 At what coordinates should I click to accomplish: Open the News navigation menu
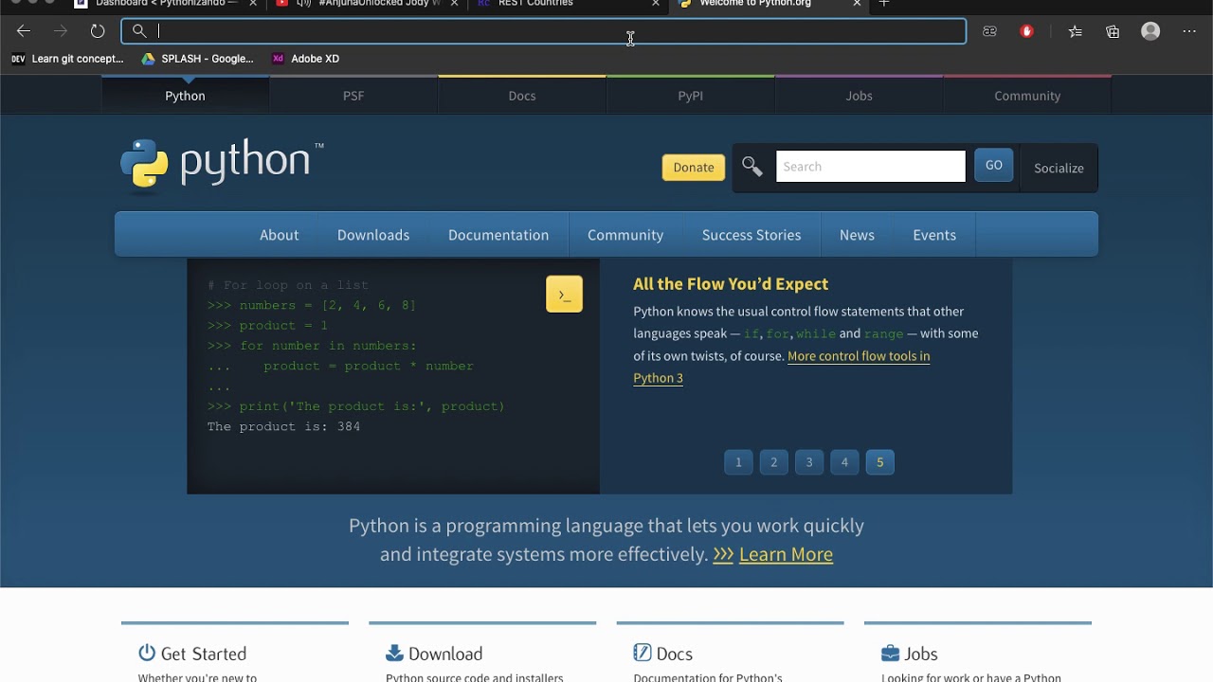pyautogui.click(x=857, y=235)
